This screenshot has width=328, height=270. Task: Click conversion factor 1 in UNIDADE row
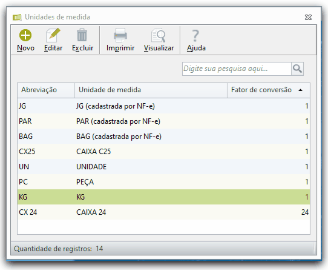pos(306,167)
